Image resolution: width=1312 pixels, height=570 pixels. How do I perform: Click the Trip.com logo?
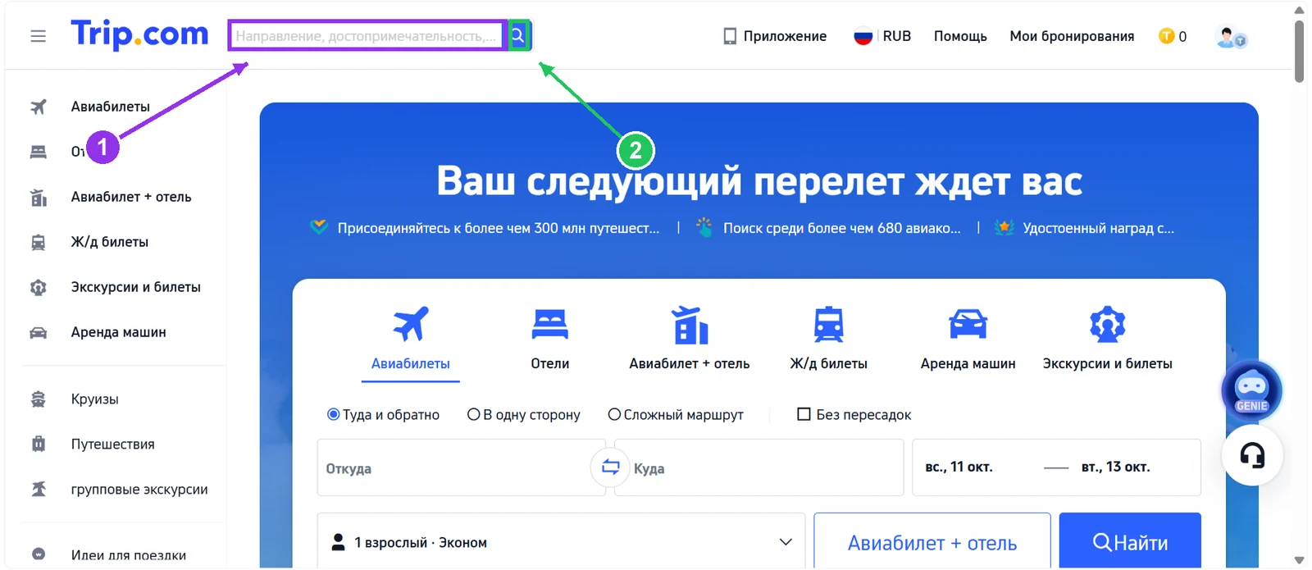[x=139, y=34]
